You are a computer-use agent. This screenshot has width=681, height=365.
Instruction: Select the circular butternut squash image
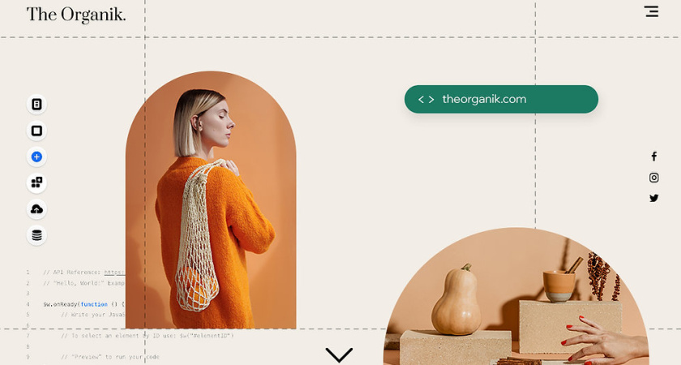516,296
